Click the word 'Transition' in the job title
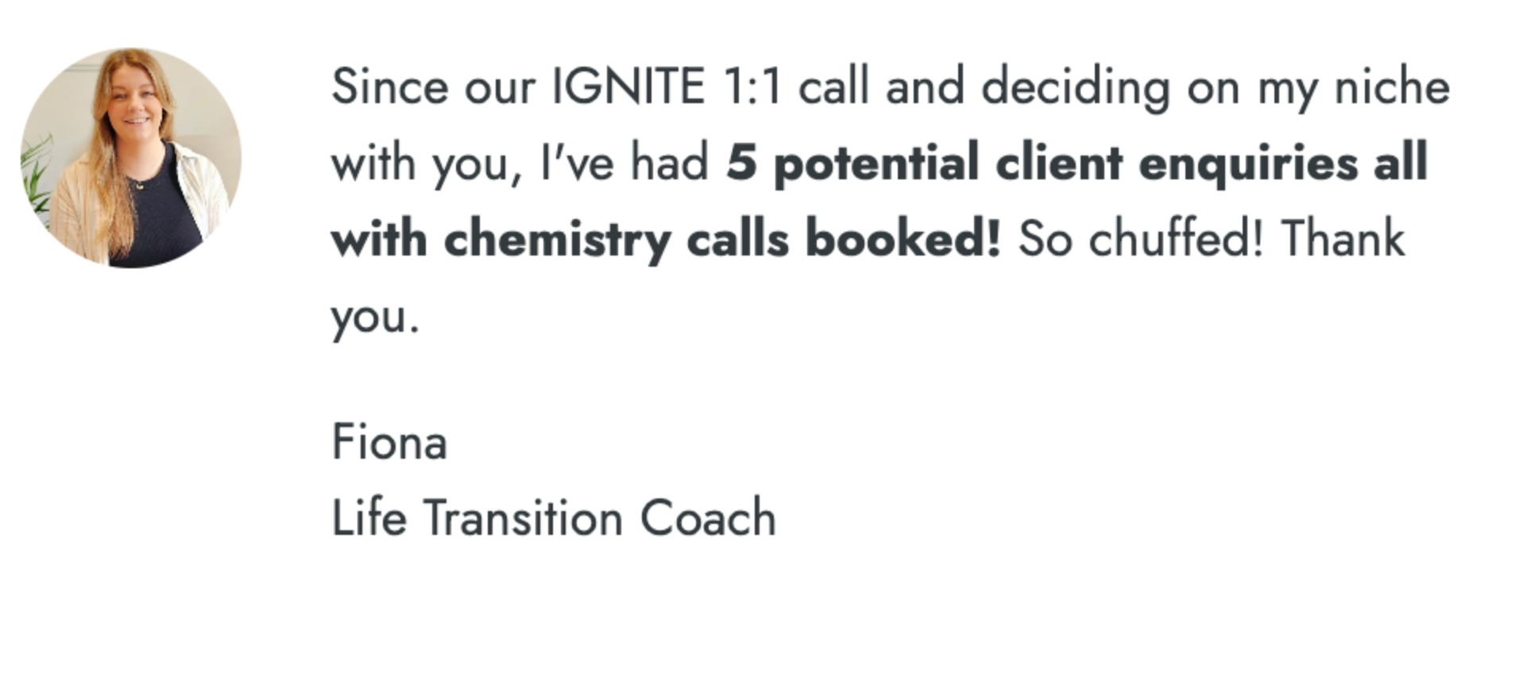 tap(523, 518)
